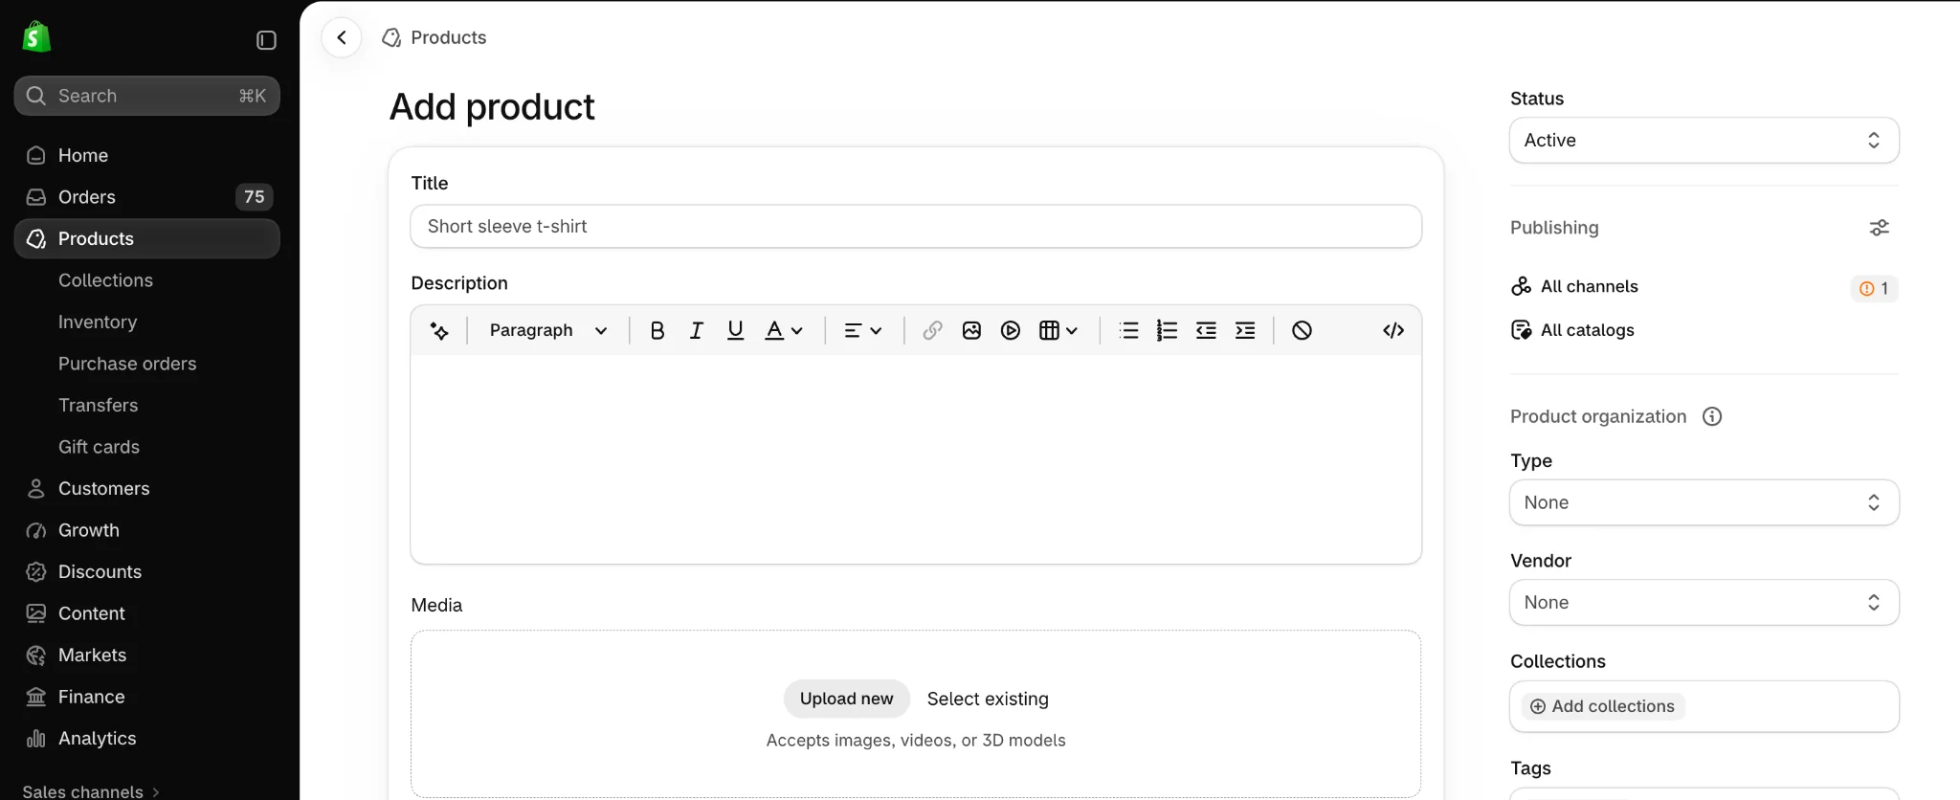Viewport: 1960px width, 800px height.
Task: Open the Paragraph style dropdown
Action: click(x=548, y=330)
